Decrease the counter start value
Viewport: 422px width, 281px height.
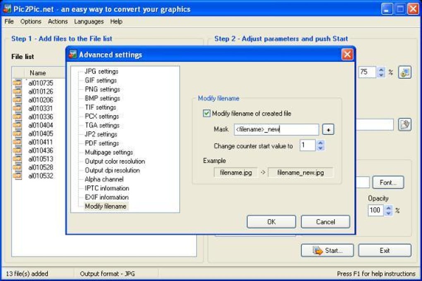tap(320, 148)
